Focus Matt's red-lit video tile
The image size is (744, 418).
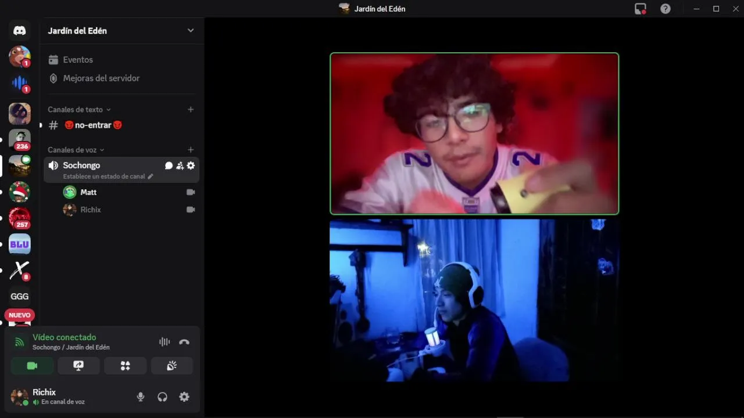tap(474, 134)
